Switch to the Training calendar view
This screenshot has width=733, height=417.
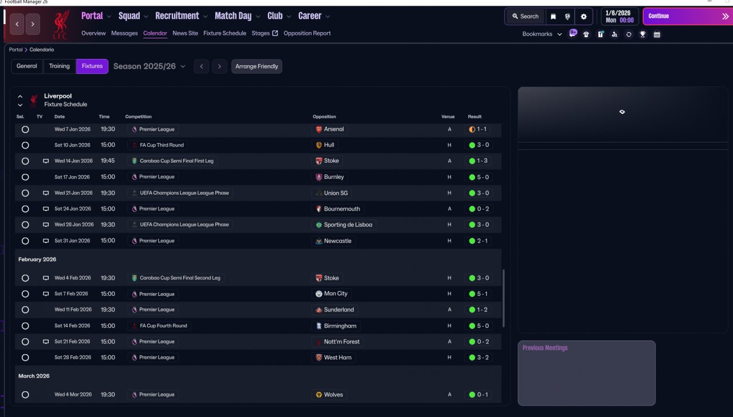[x=60, y=66]
